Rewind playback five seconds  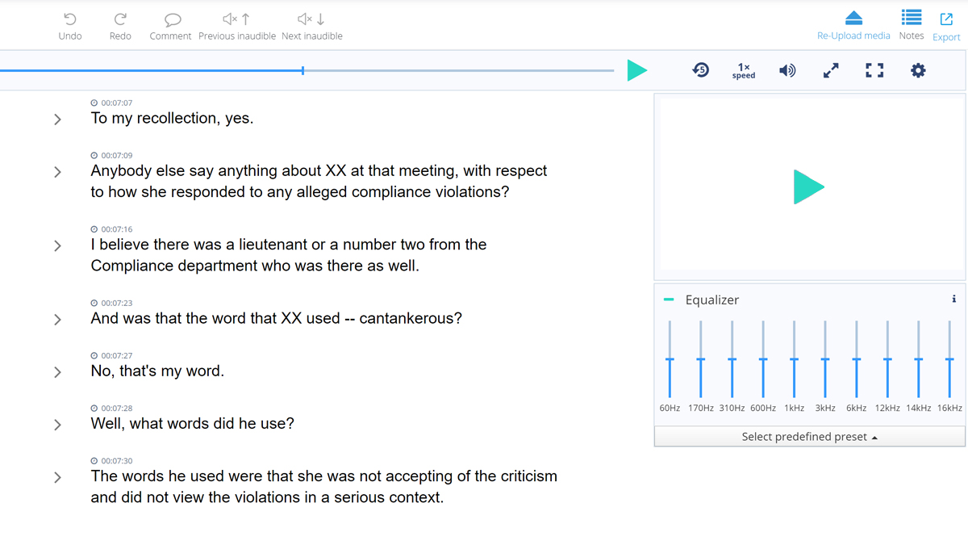701,70
